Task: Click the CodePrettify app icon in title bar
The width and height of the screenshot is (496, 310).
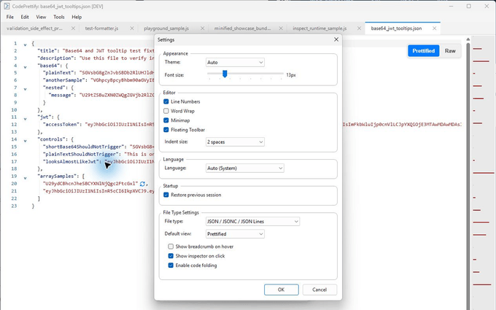Action: coord(7,6)
